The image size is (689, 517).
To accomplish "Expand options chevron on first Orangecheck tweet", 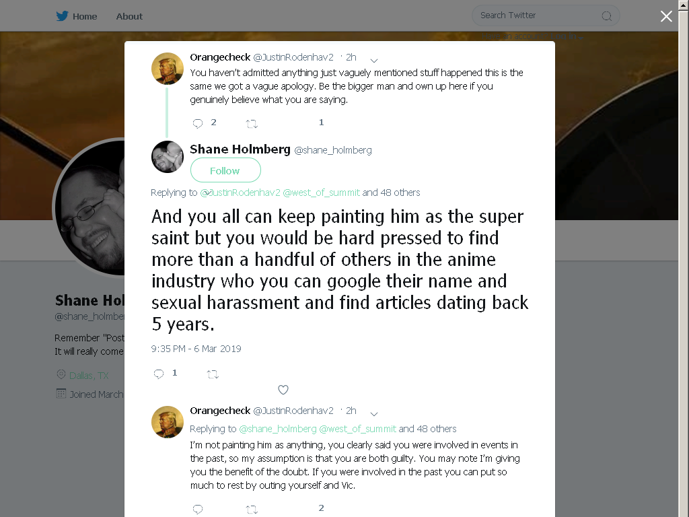I will (x=374, y=60).
